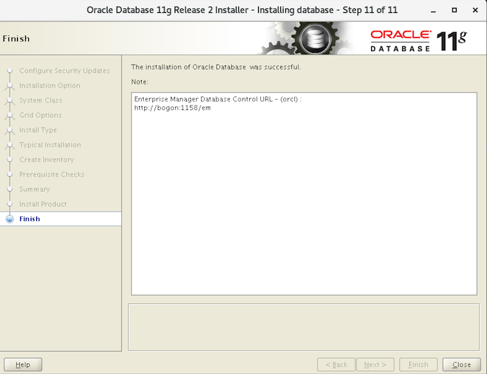The height and width of the screenshot is (374, 487).
Task: Click the Oracle Database 11g logo
Action: click(x=418, y=41)
